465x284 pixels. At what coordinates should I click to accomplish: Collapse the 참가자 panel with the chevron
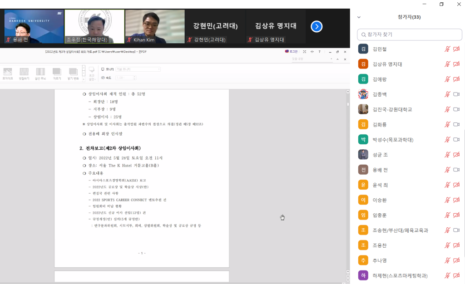[359, 17]
